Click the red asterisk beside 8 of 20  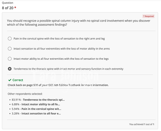pos(15,8)
